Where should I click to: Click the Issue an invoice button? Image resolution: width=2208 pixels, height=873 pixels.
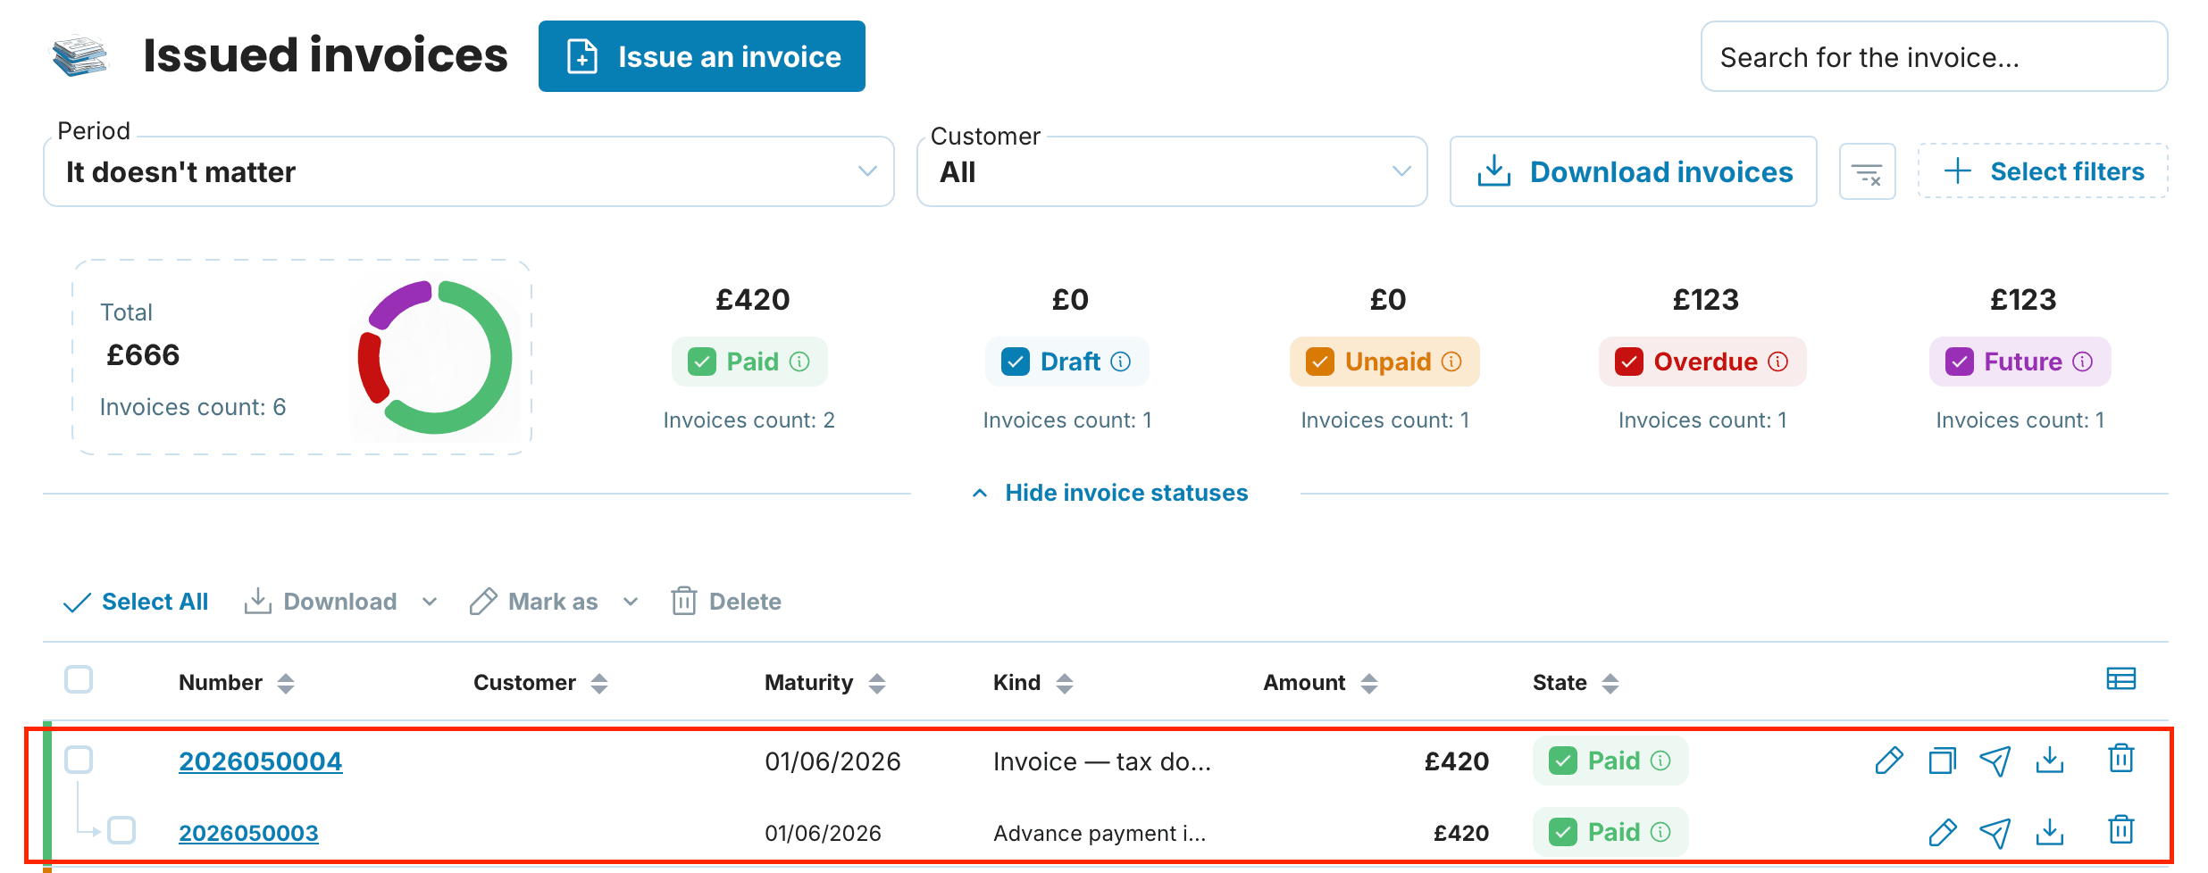pyautogui.click(x=702, y=56)
